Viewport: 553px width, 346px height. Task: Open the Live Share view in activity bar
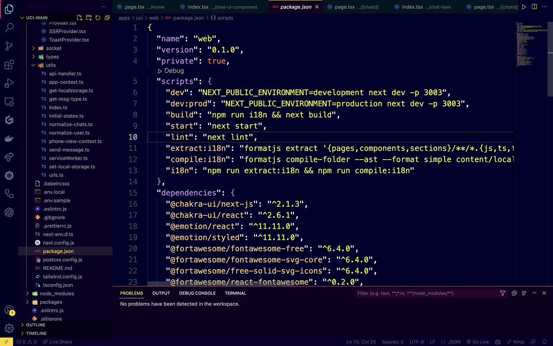coord(9,157)
